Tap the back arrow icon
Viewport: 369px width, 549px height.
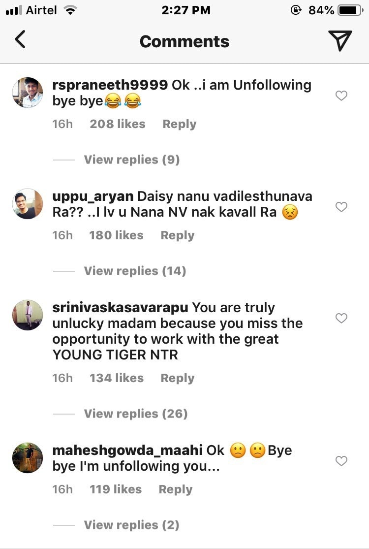click(x=20, y=39)
